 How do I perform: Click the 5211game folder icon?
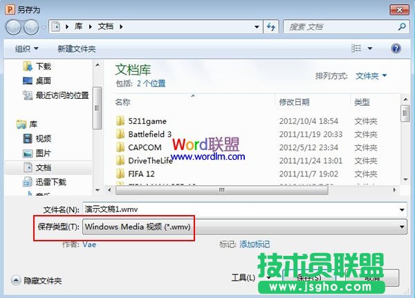120,121
